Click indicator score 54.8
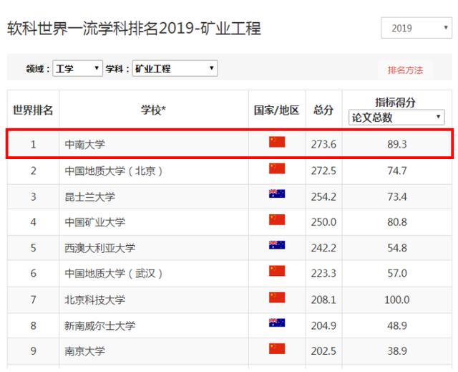 [x=397, y=248]
